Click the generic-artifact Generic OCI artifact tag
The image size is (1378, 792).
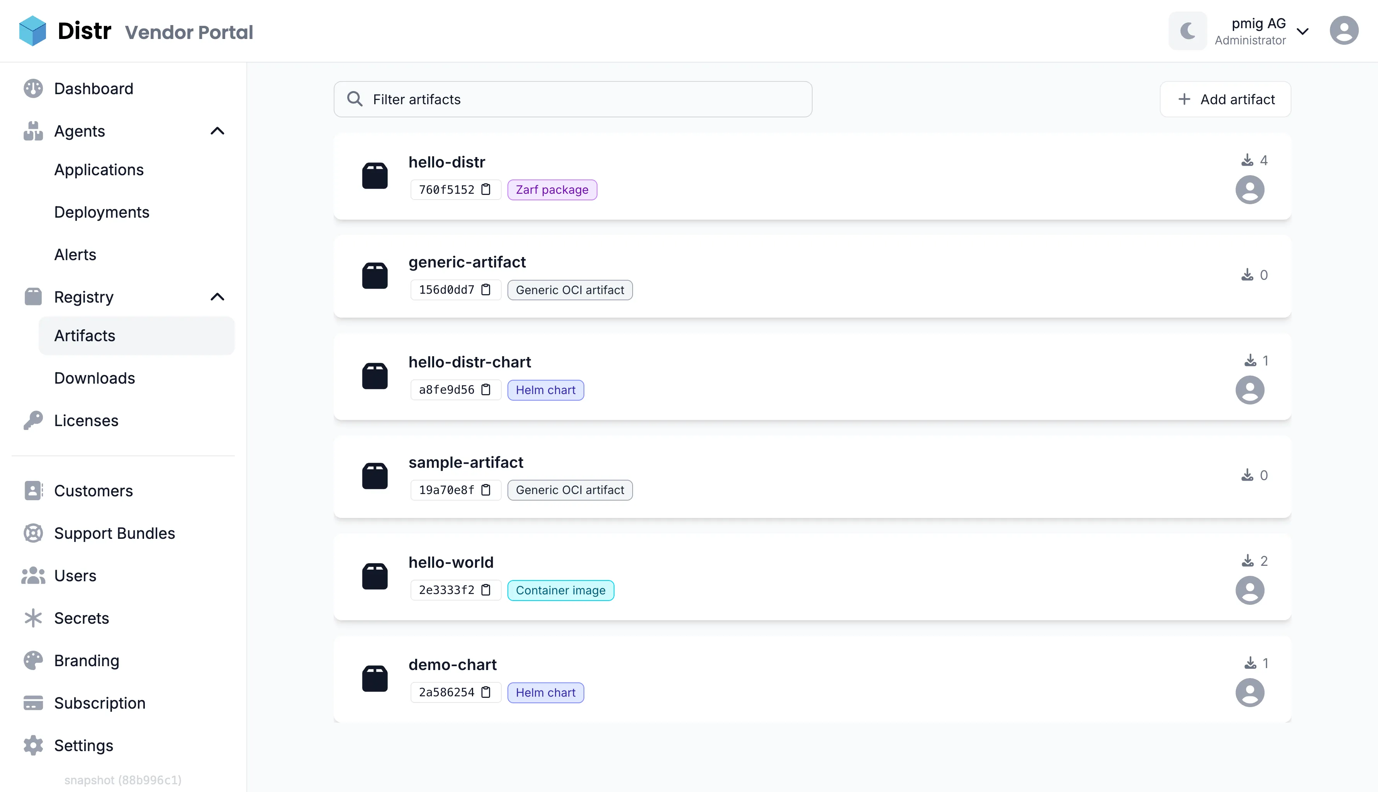click(570, 290)
